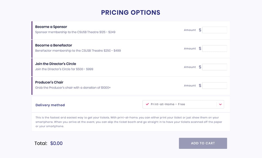The image size is (262, 158).
Task: Select the Print-at-Home - Free option text
Action: coord(168,104)
